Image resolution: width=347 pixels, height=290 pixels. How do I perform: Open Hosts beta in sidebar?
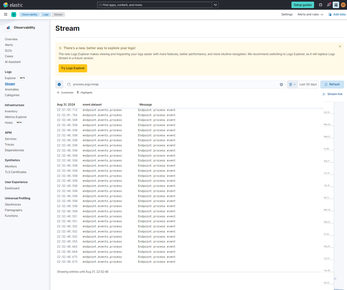(x=9, y=123)
